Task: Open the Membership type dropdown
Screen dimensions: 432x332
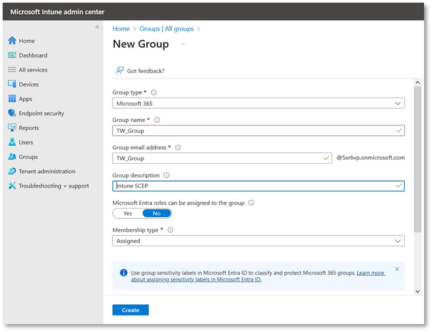Action: 258,241
